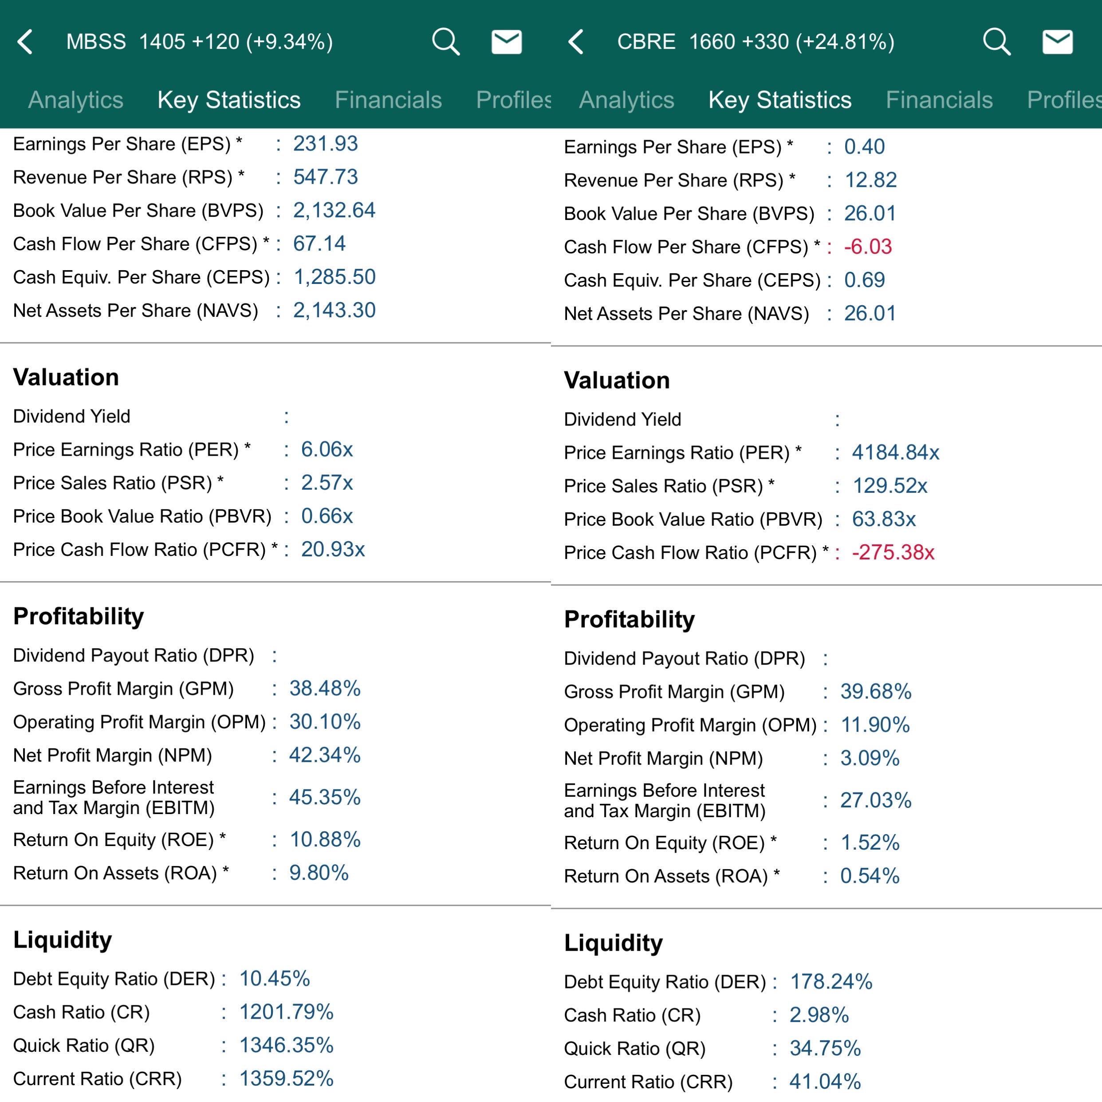
Task: Open search on the MBSS screen
Action: (x=445, y=42)
